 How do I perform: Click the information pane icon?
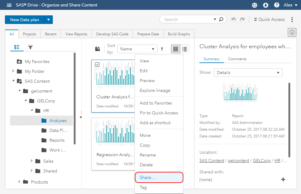click(291, 32)
